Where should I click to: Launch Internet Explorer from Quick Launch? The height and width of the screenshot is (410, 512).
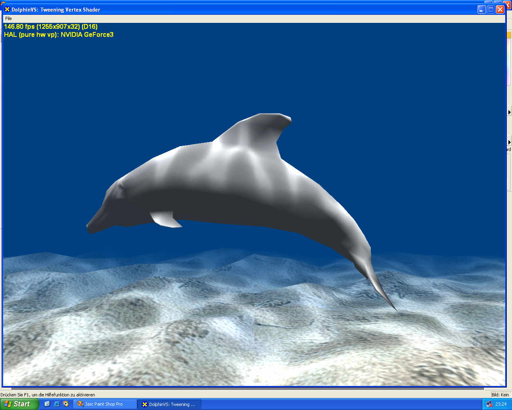56,404
